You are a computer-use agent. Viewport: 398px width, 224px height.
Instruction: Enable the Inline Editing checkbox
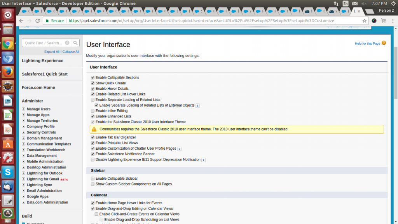point(93,111)
